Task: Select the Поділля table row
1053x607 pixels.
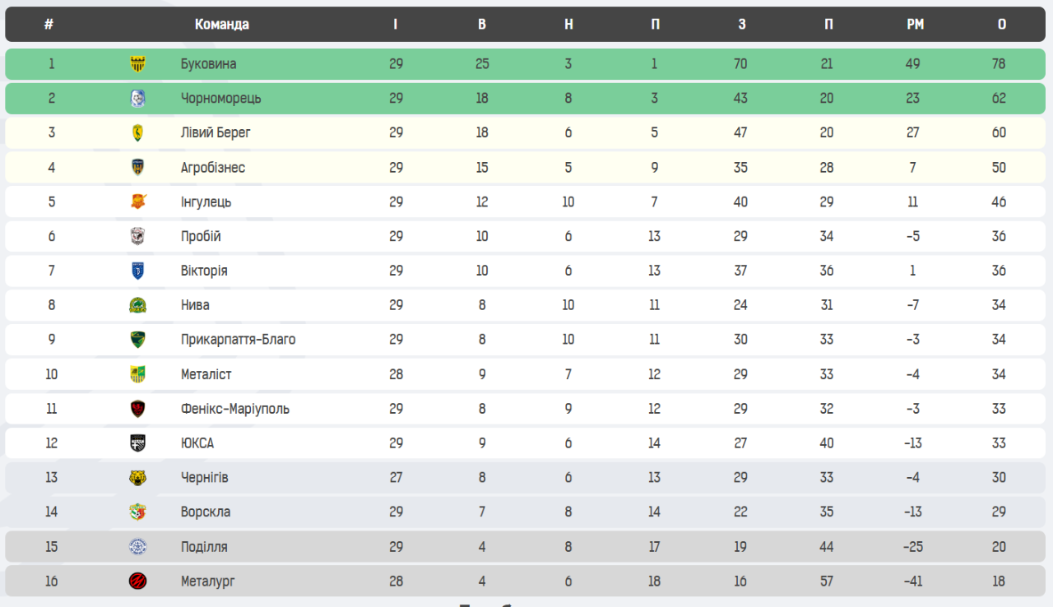Action: point(526,547)
